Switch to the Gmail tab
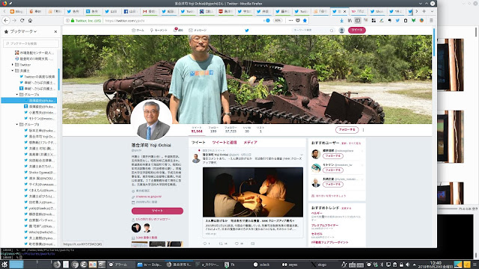The image size is (479, 269). click(149, 11)
